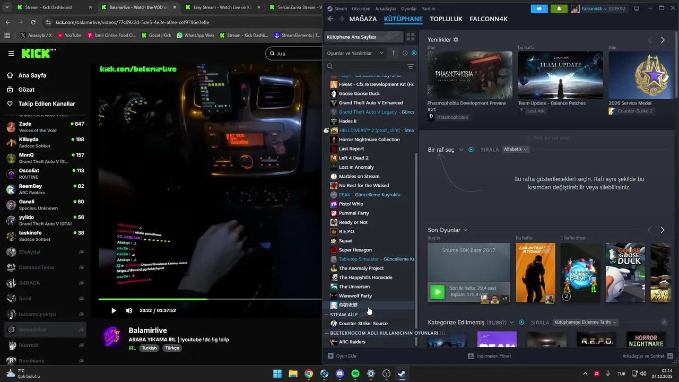Switch to TOPLULUK tab
The width and height of the screenshot is (679, 382).
coord(446,19)
